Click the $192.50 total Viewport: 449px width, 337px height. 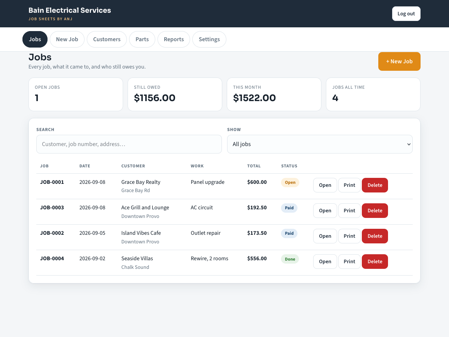(257, 207)
